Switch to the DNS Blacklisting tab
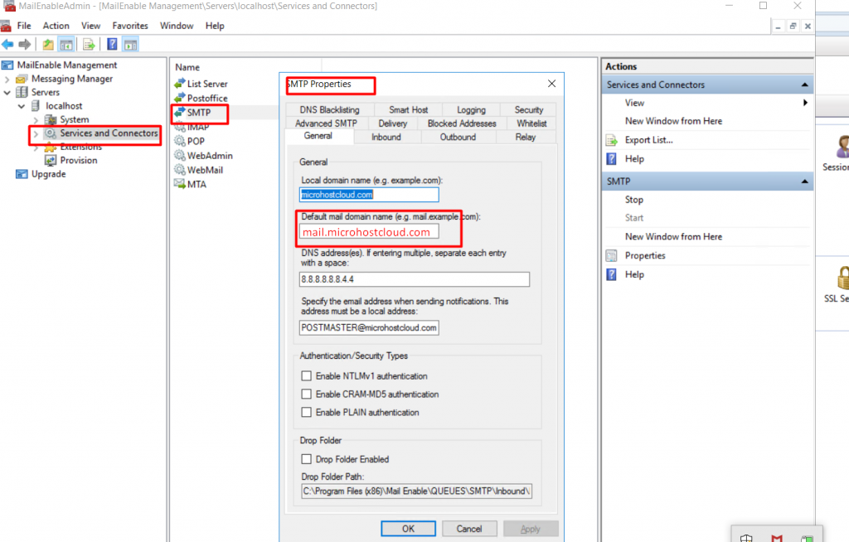This screenshot has height=542, width=849. (329, 110)
